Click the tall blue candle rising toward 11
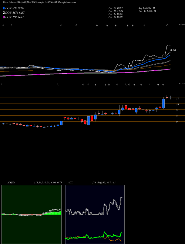This screenshot has width=185, height=244. coord(163,103)
